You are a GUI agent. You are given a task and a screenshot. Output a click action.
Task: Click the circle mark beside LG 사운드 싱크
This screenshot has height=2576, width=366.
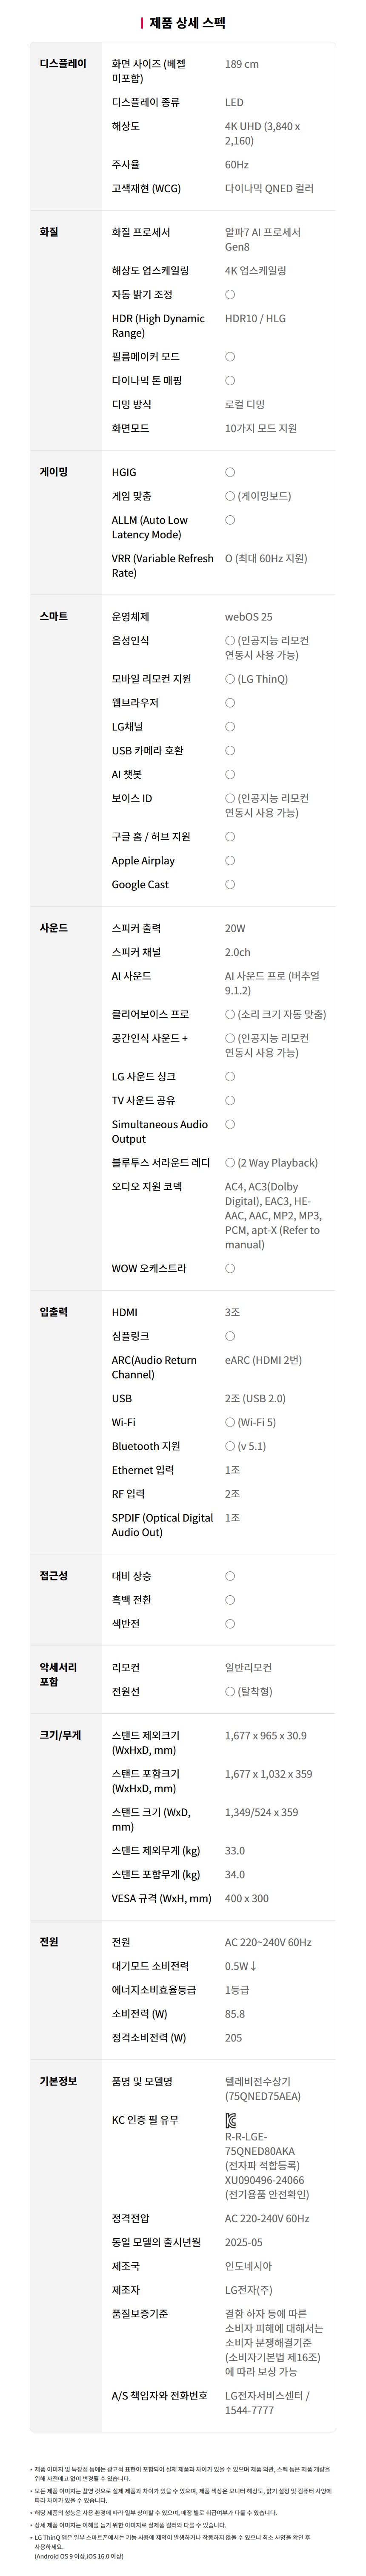coord(229,1076)
